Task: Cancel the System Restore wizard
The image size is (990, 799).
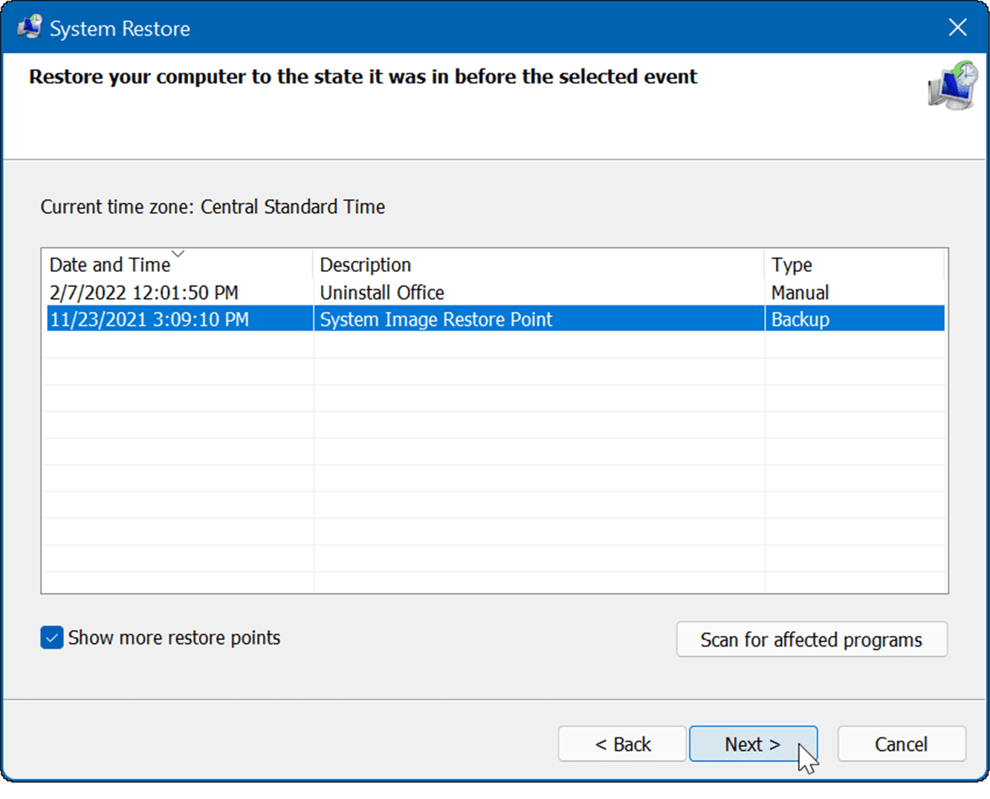Action: point(901,744)
